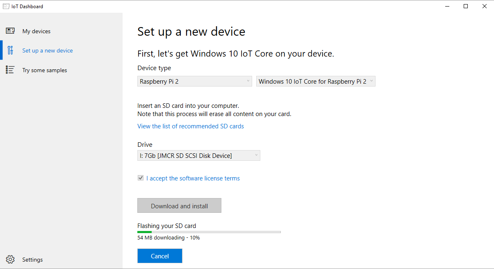494x269 pixels.
Task: Click the IoT Dashboard title bar icon
Action: pyautogui.click(x=6, y=6)
